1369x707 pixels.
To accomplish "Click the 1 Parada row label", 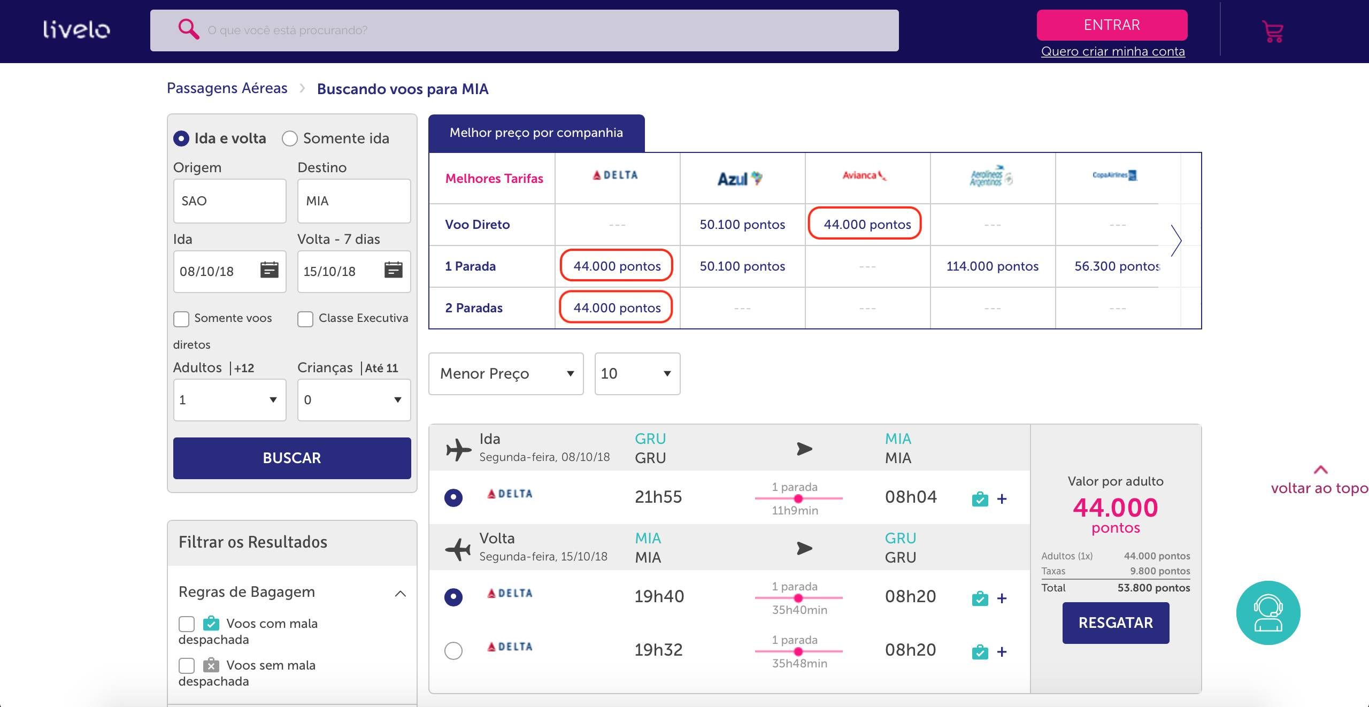I will 471,266.
